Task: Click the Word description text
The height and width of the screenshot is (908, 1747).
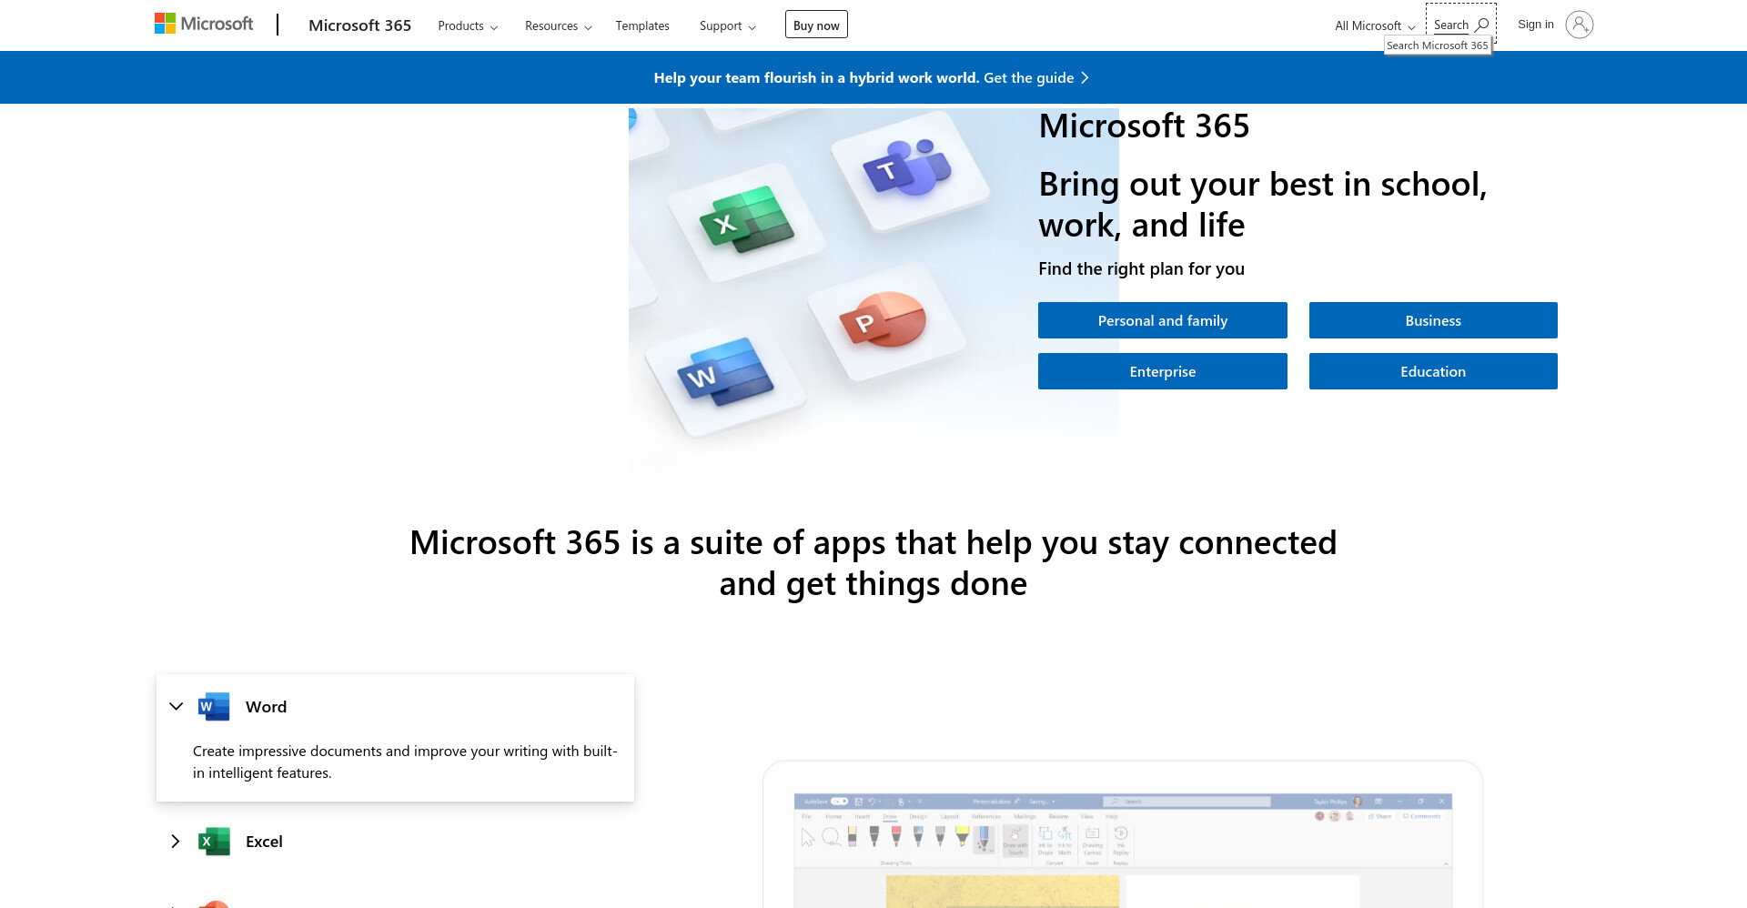Action: tap(405, 762)
